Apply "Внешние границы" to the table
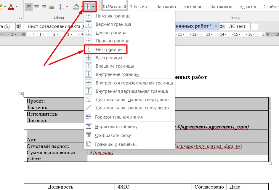 coord(115,66)
